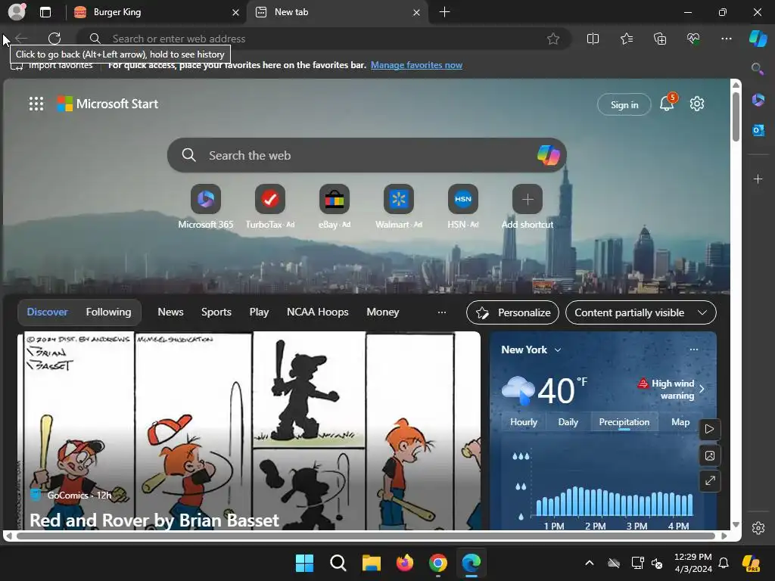Open weather card more options ellipsis
The height and width of the screenshot is (581, 775).
click(694, 350)
